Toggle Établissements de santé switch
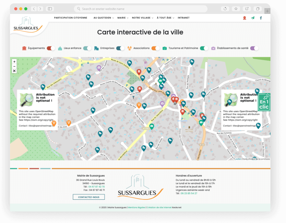 [x=254, y=48]
